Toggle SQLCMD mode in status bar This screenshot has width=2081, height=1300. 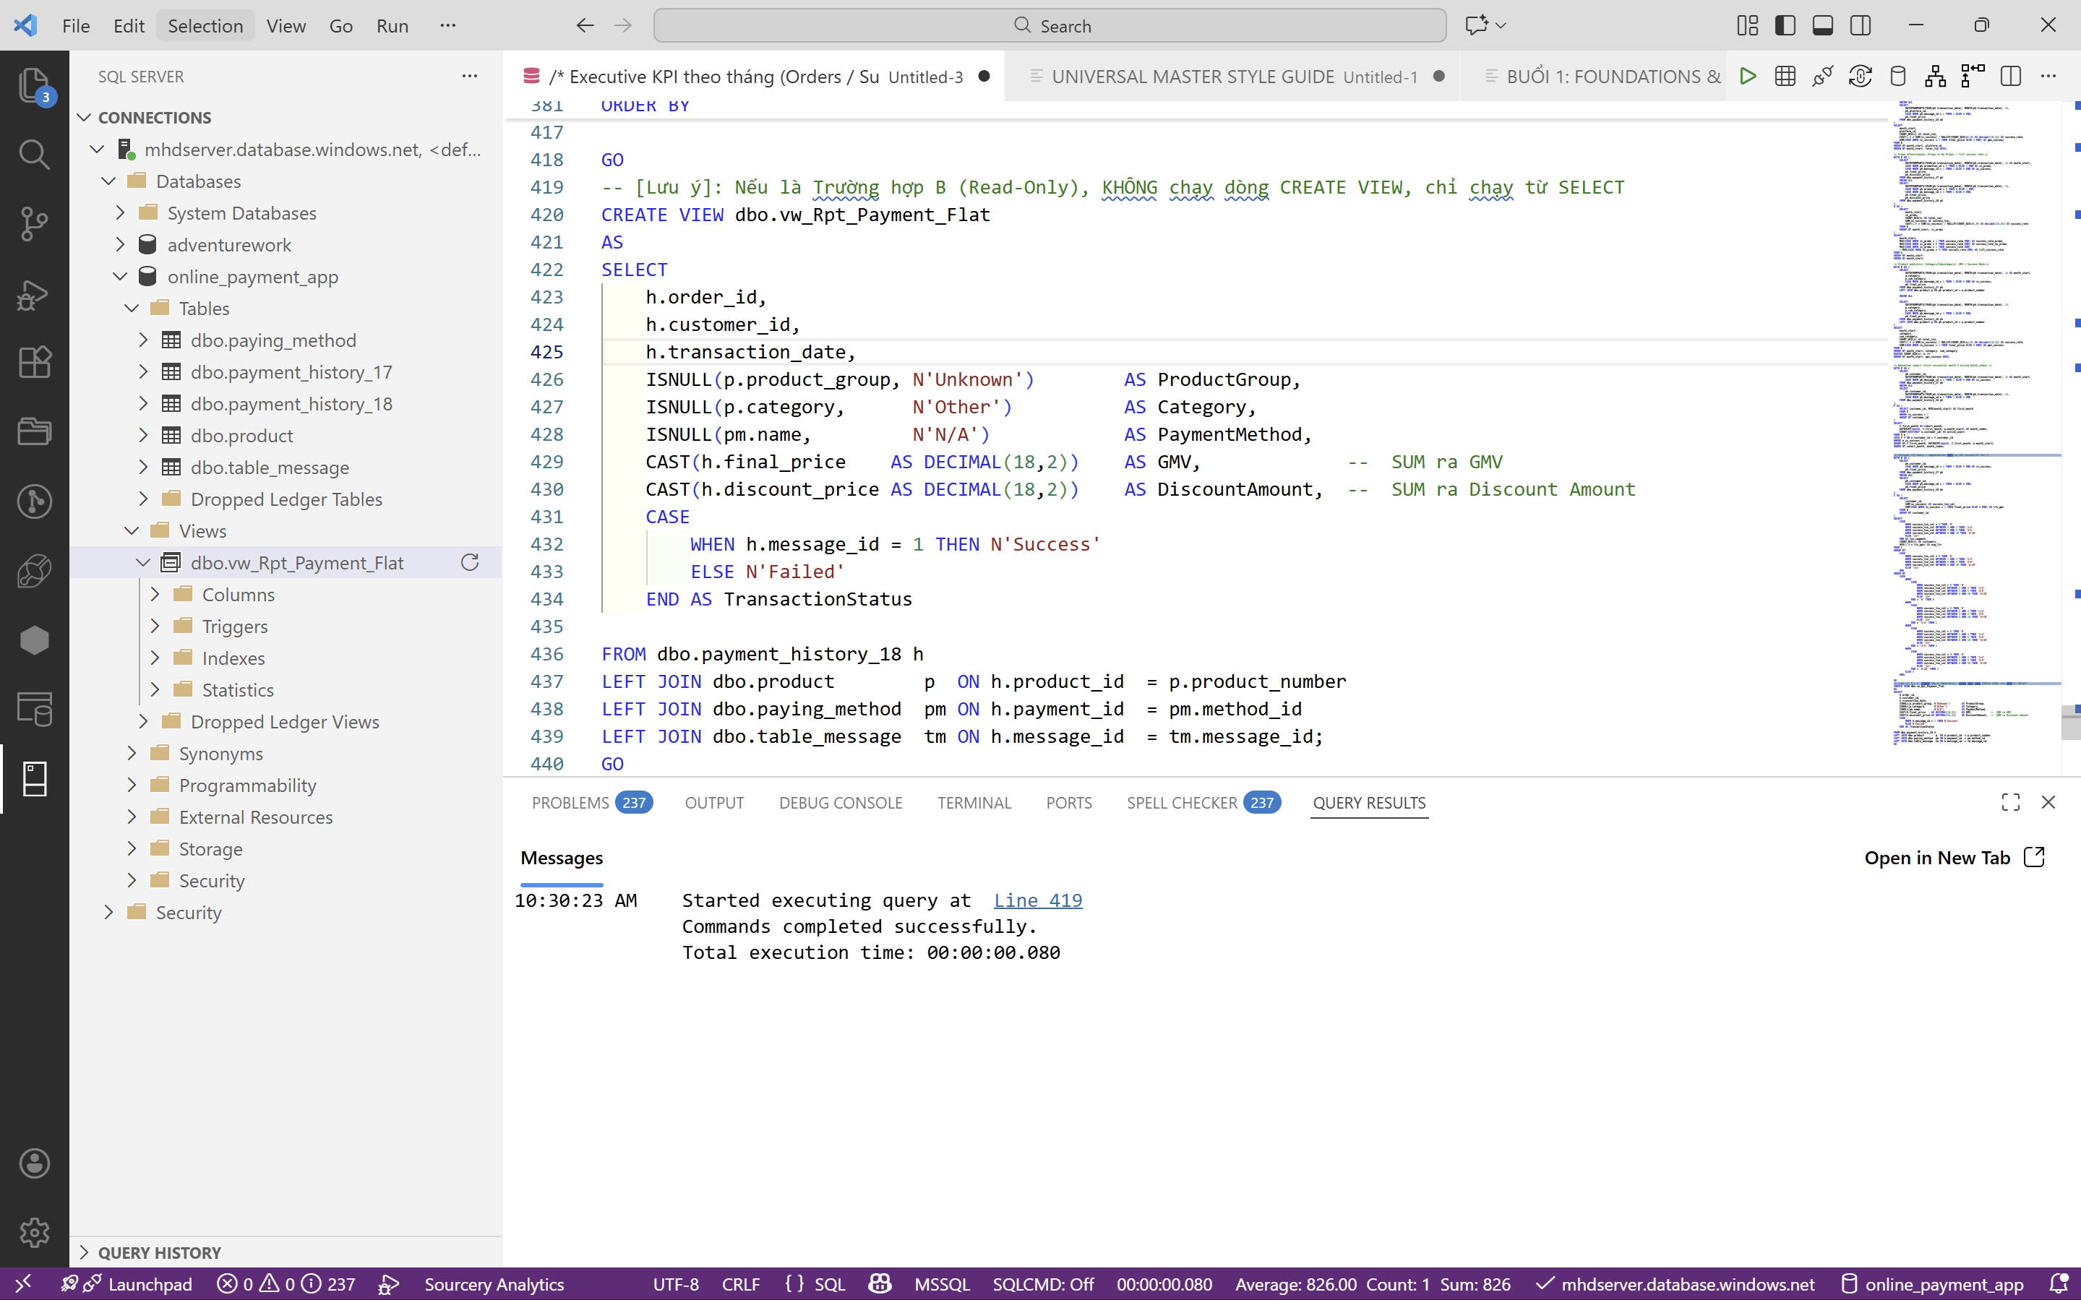pyautogui.click(x=1042, y=1283)
